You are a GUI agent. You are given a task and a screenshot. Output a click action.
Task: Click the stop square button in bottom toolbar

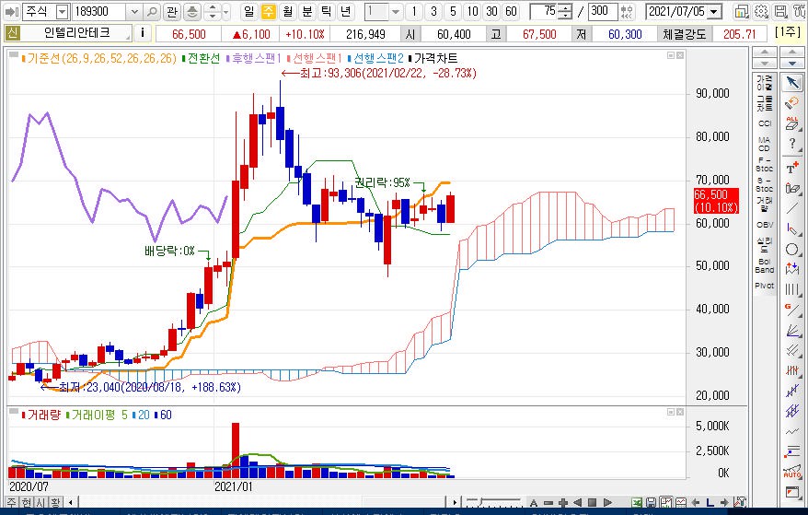[x=592, y=502]
